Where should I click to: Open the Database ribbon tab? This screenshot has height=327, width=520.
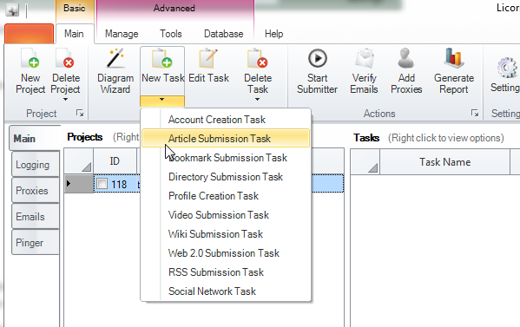pos(223,34)
